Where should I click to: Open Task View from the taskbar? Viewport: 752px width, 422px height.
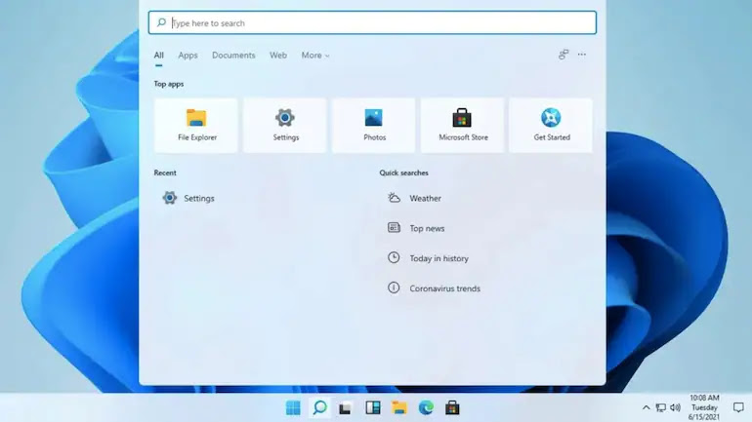click(x=346, y=408)
